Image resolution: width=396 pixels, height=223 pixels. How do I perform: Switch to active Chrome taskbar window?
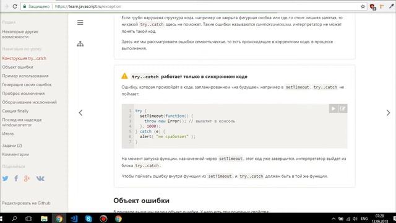(x=59, y=219)
